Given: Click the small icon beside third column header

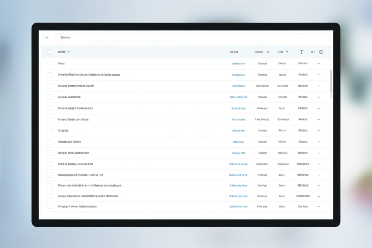Looking at the screenshot, I should pyautogui.click(x=268, y=52).
